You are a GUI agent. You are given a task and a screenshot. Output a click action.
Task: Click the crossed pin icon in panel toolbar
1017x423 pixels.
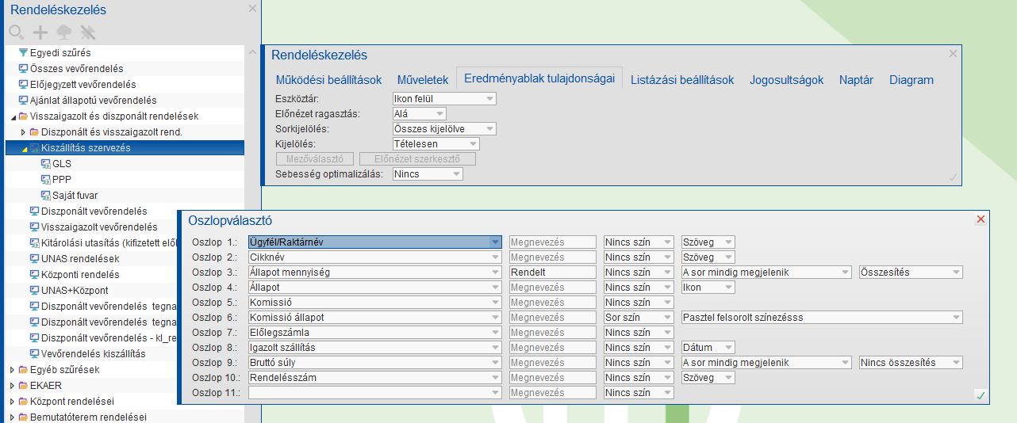click(x=87, y=32)
